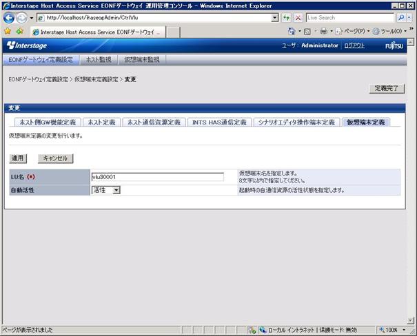
Task: Click the 仮想端末名を指定します description text
Action: tap(268, 174)
